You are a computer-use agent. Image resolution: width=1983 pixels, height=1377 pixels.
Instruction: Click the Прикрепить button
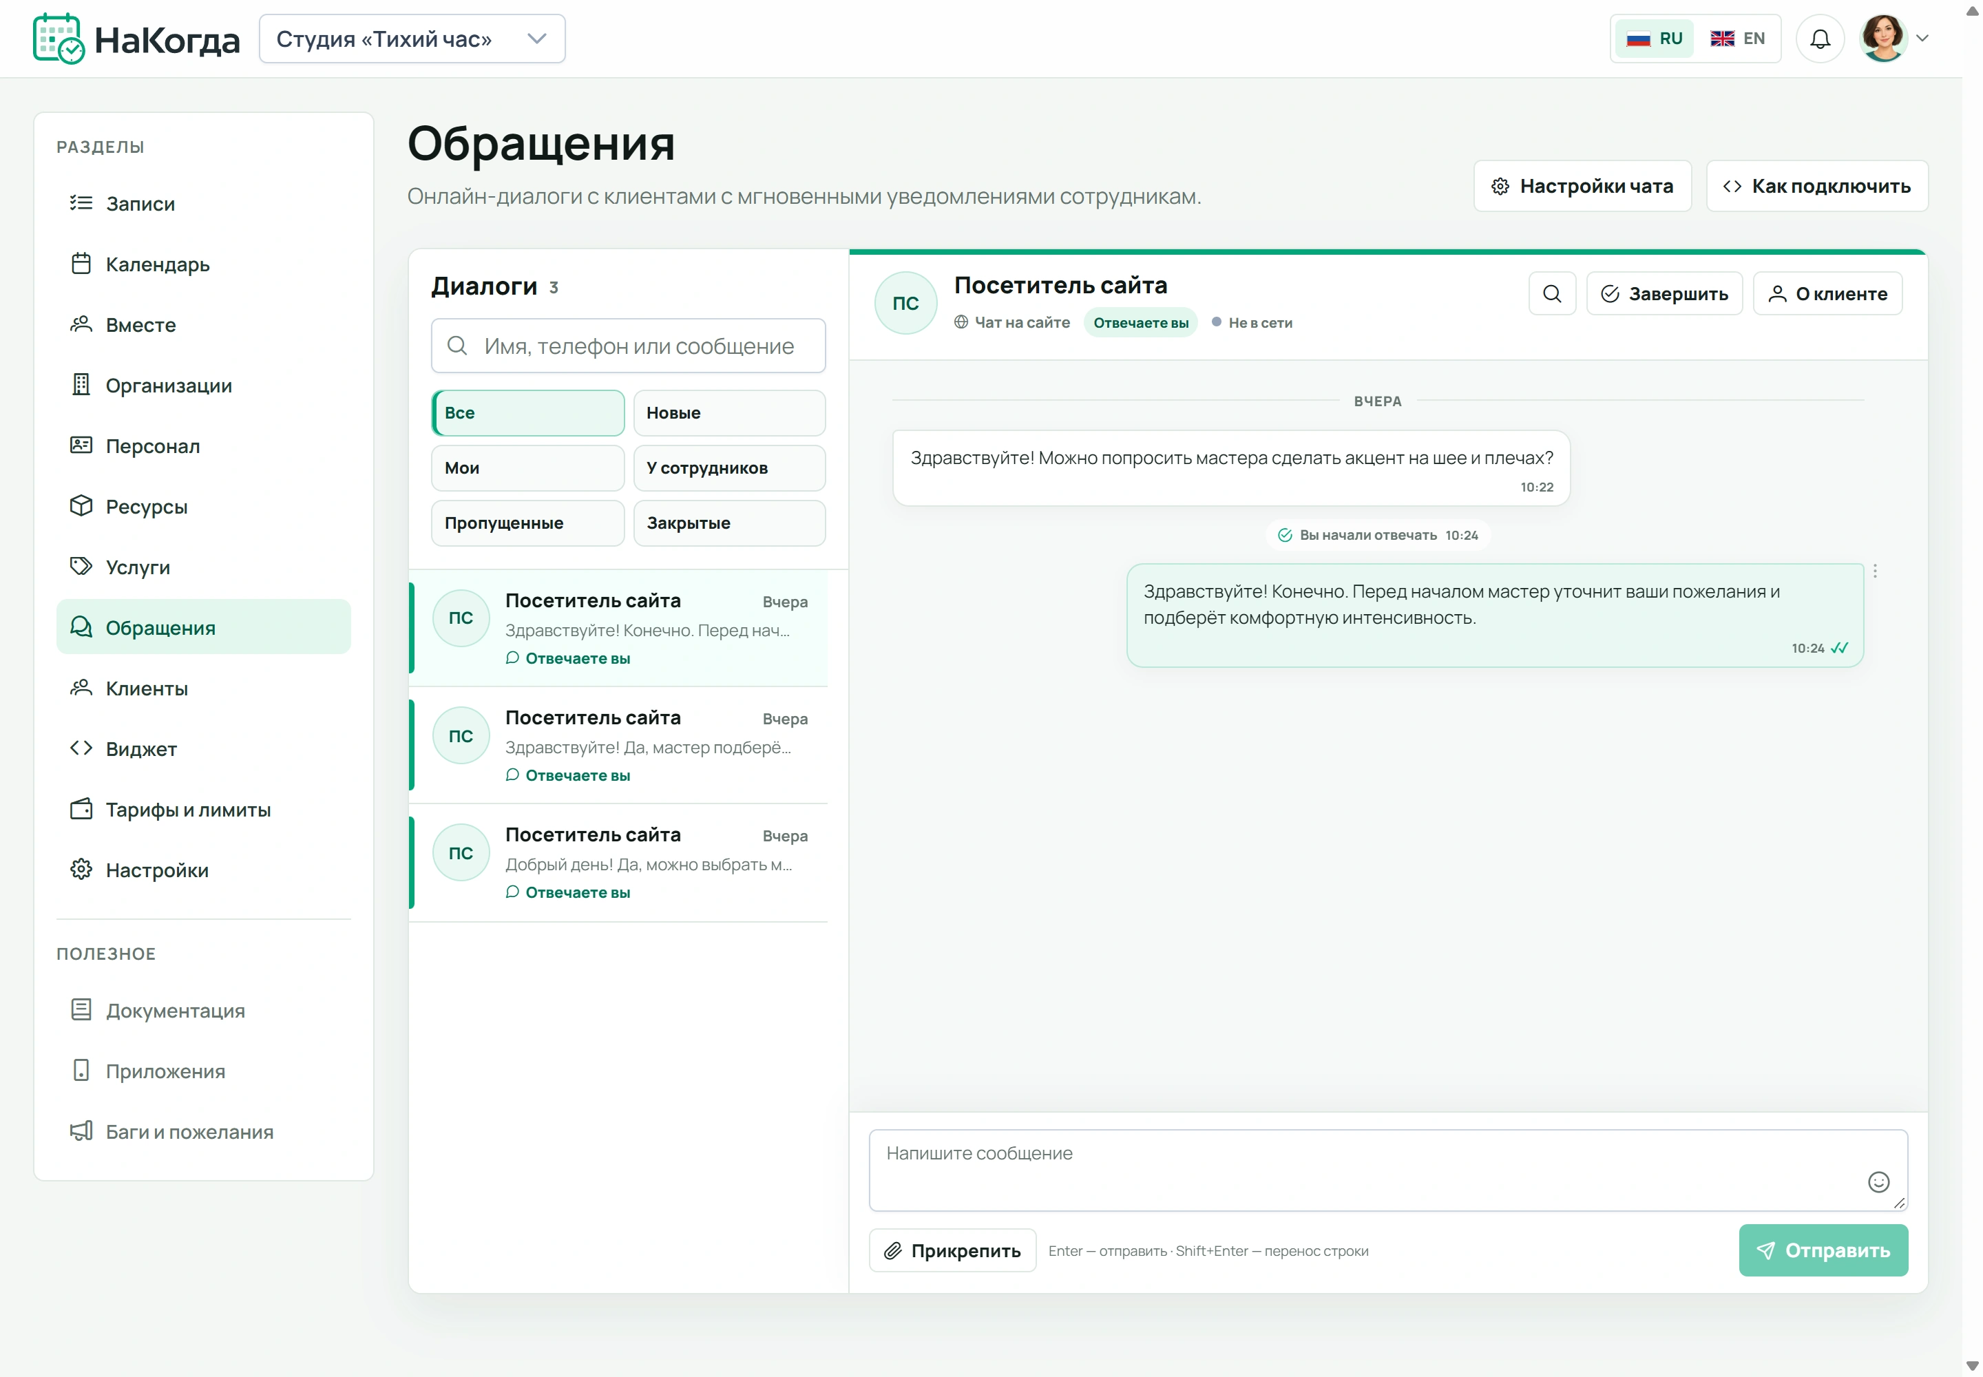point(952,1250)
